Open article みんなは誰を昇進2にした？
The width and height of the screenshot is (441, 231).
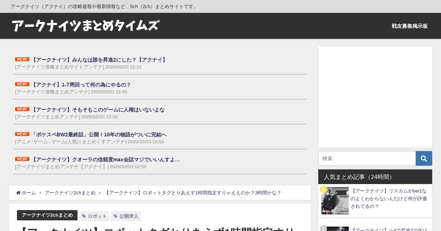99,60
